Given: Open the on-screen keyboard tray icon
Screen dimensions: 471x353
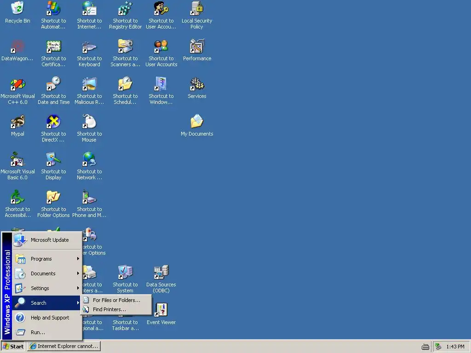Looking at the screenshot, I should [425, 347].
